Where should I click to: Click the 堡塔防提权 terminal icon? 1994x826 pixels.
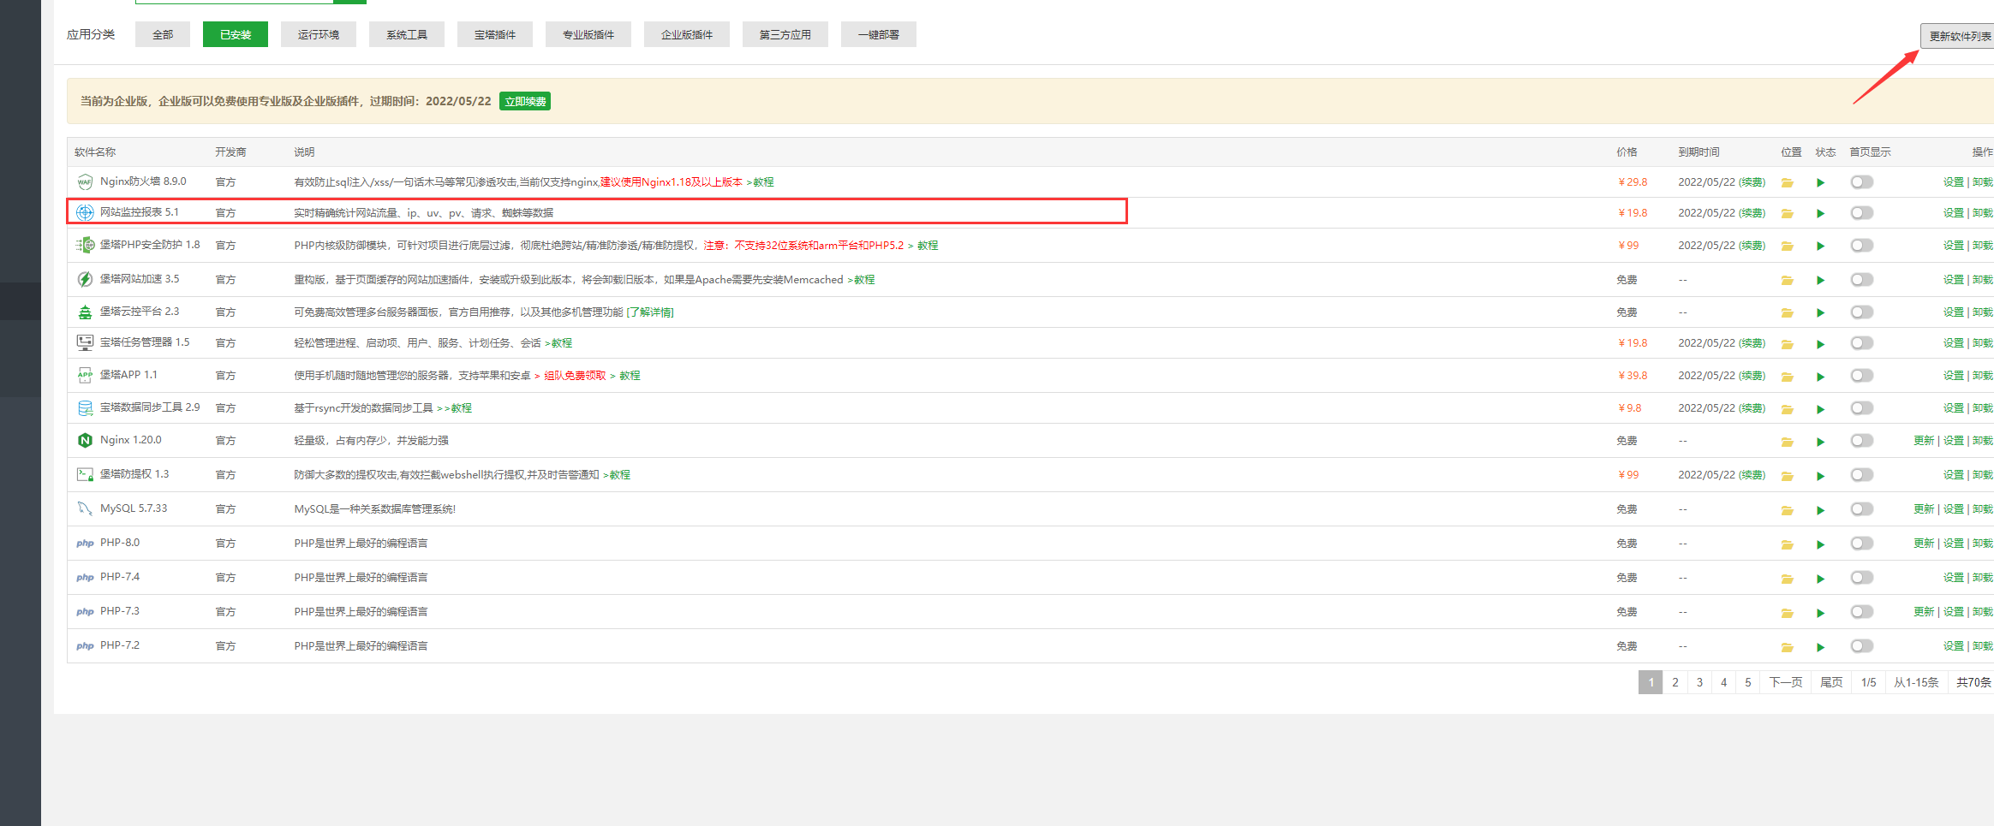coord(85,474)
